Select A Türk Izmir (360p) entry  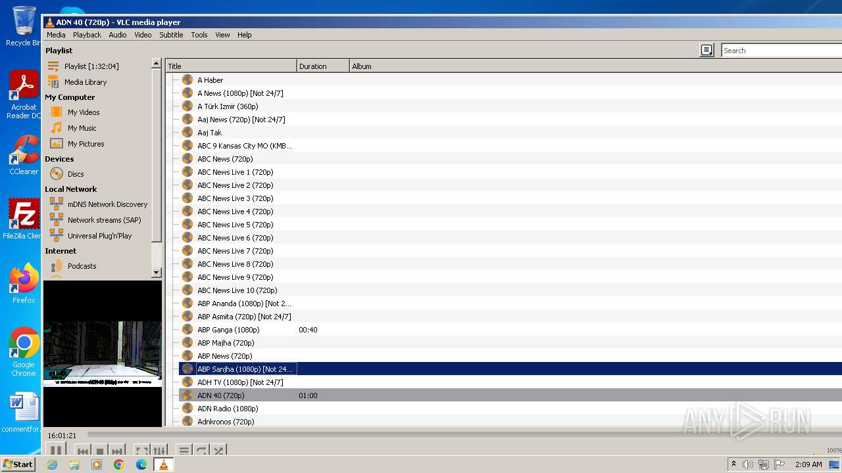pyautogui.click(x=228, y=106)
